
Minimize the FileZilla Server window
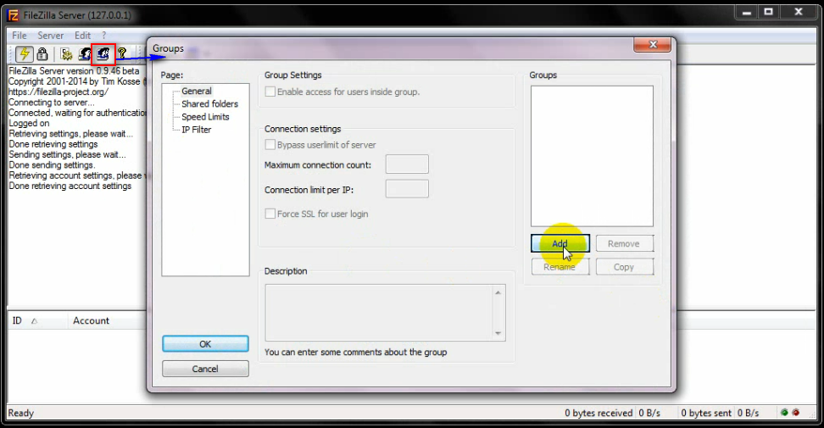(x=747, y=12)
